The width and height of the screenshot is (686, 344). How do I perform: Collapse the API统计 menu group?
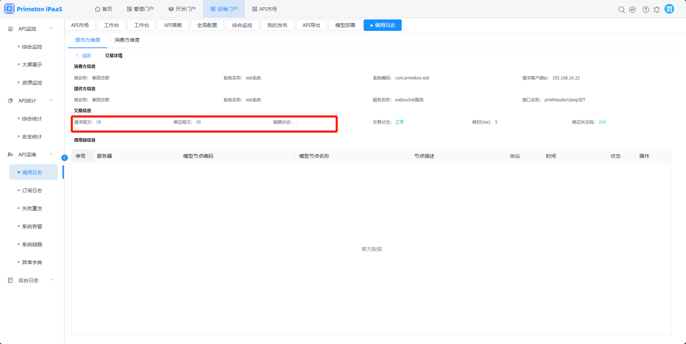pos(51,100)
